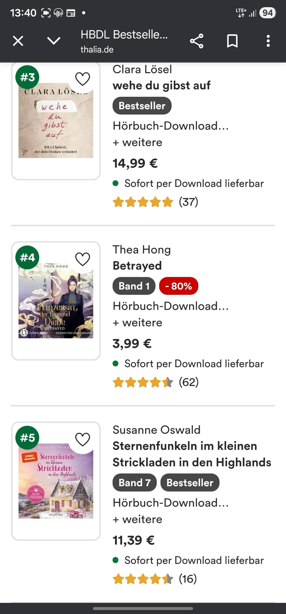This screenshot has height=614, width=286.
Task: Tap the Band 7 series badge
Action: tap(134, 483)
